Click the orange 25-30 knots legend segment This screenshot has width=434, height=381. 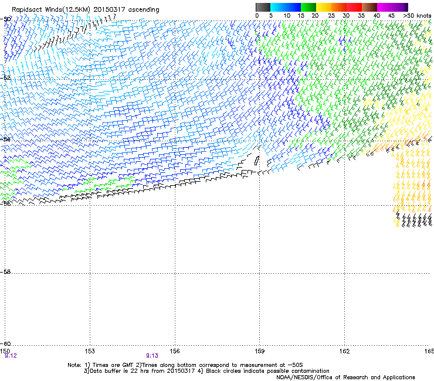click(339, 7)
